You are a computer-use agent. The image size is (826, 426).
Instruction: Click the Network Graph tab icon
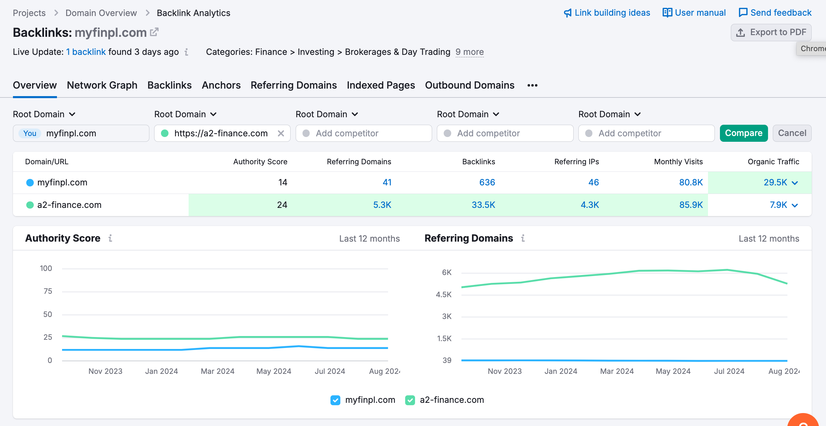click(103, 85)
